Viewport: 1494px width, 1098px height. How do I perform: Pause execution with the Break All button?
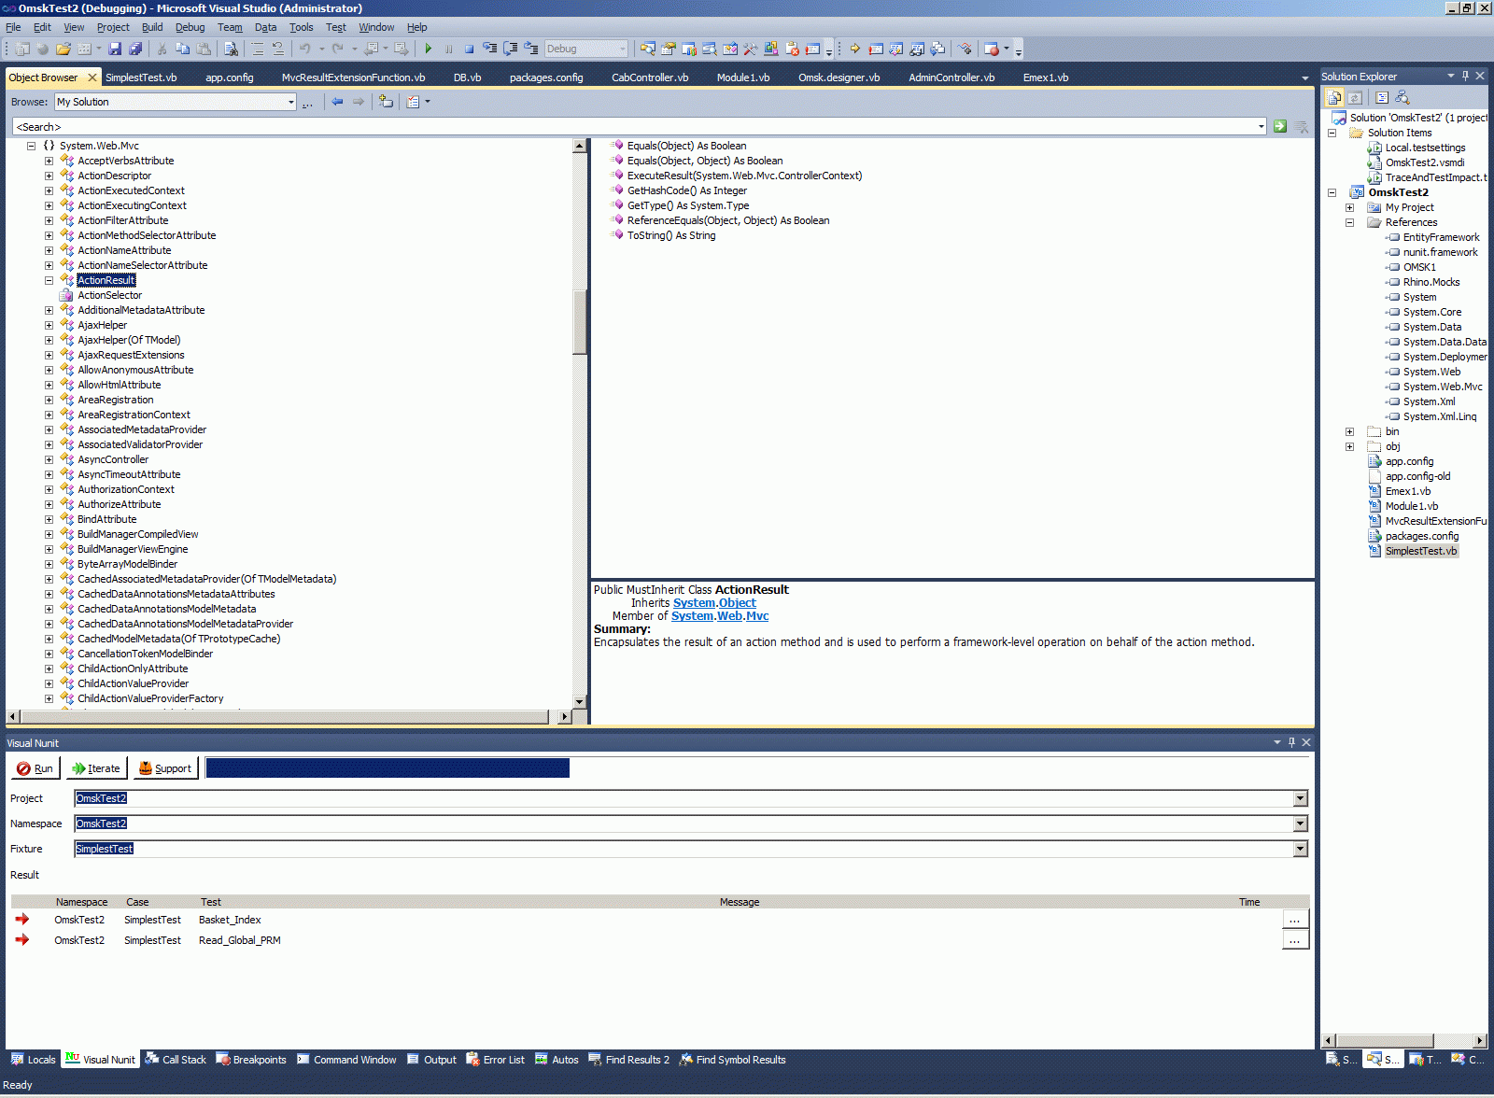tap(449, 49)
